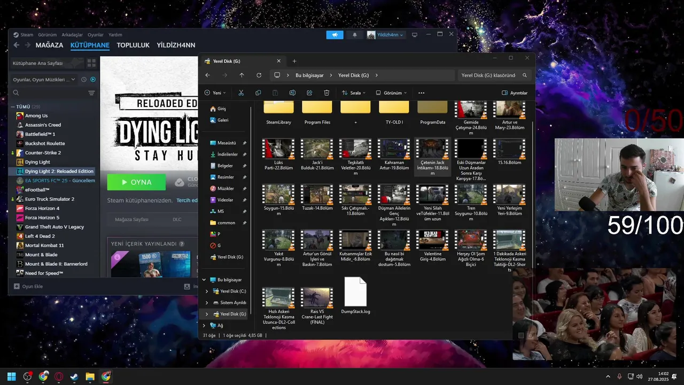
Task: Click Oyun Ekle in Steam
Action: pyautogui.click(x=28, y=287)
